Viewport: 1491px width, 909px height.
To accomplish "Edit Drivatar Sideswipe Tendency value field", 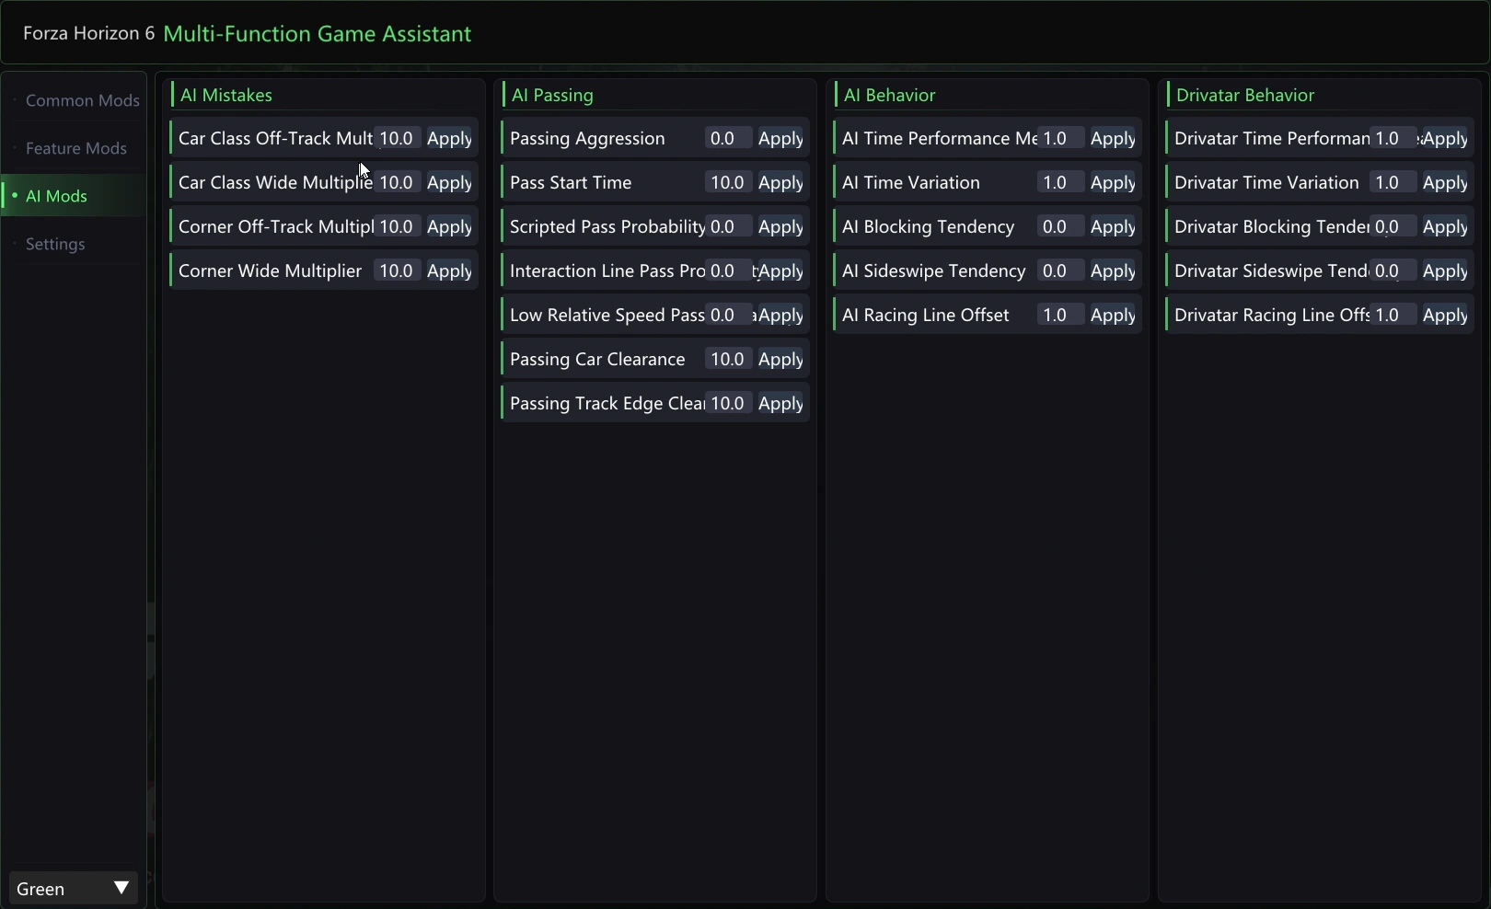I will [x=1393, y=270].
